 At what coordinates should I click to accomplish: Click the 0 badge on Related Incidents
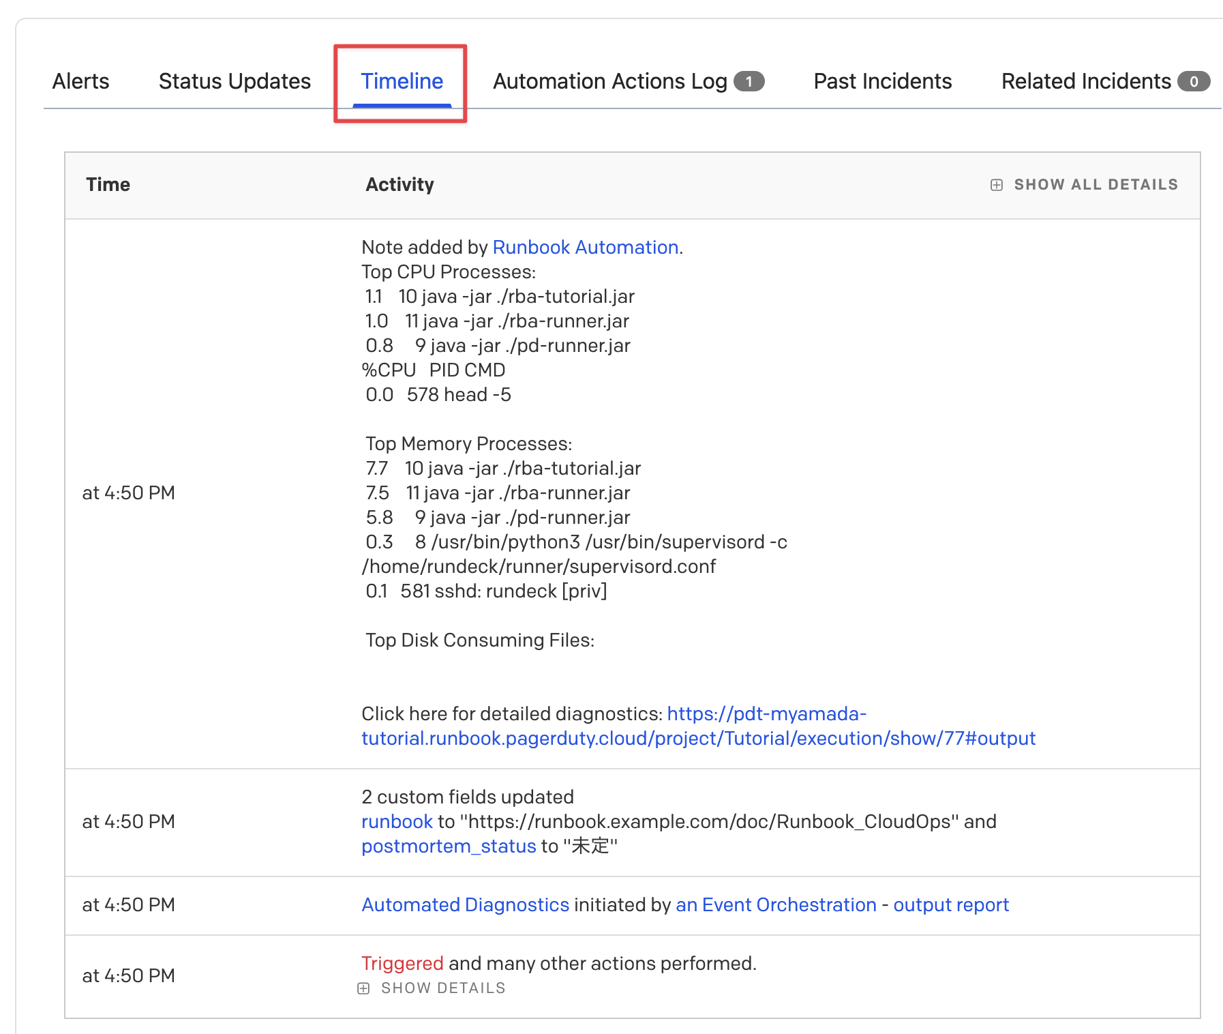[1194, 81]
